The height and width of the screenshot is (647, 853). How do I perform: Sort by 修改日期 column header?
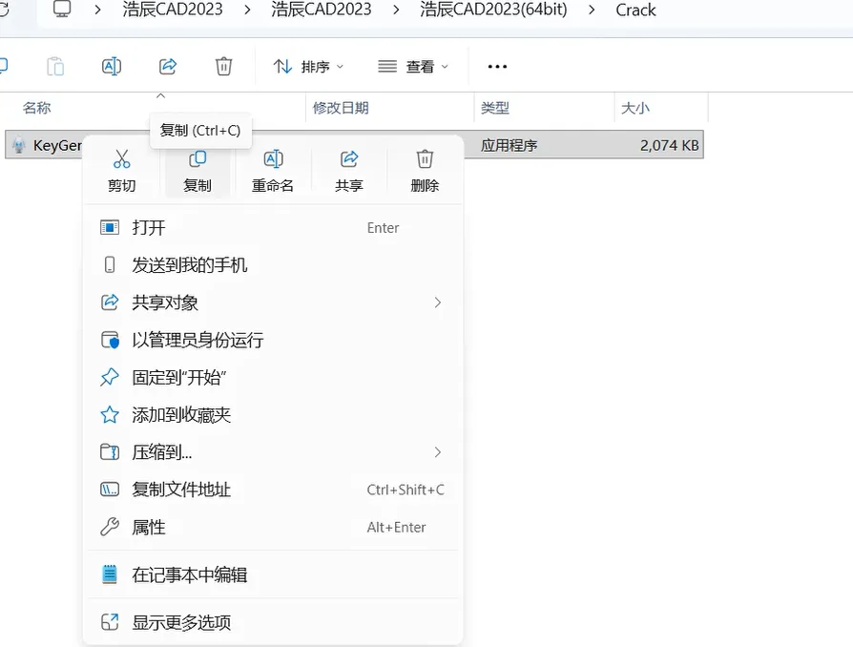point(341,108)
